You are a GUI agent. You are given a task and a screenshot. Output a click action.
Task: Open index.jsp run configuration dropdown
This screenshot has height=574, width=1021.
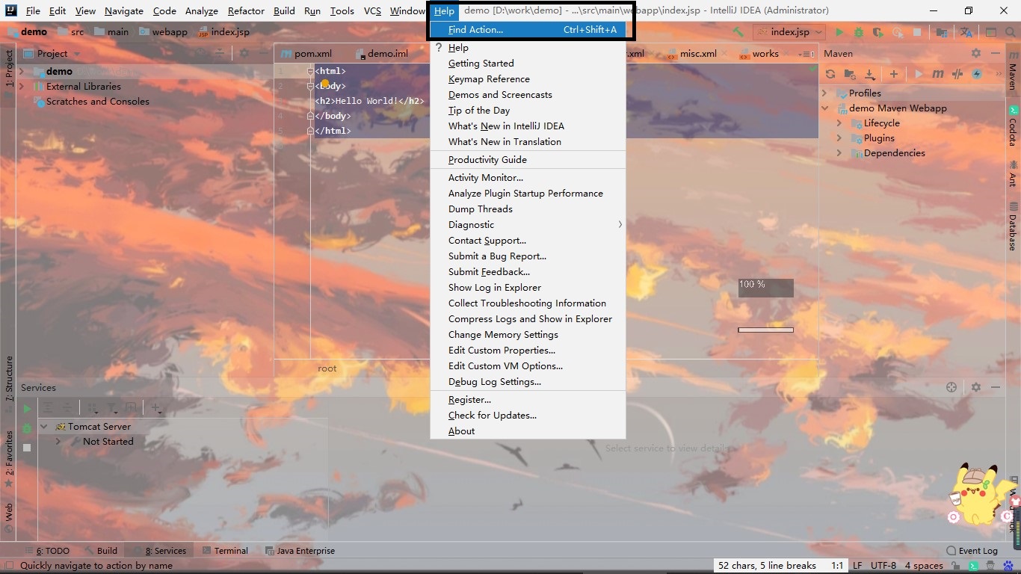point(789,32)
